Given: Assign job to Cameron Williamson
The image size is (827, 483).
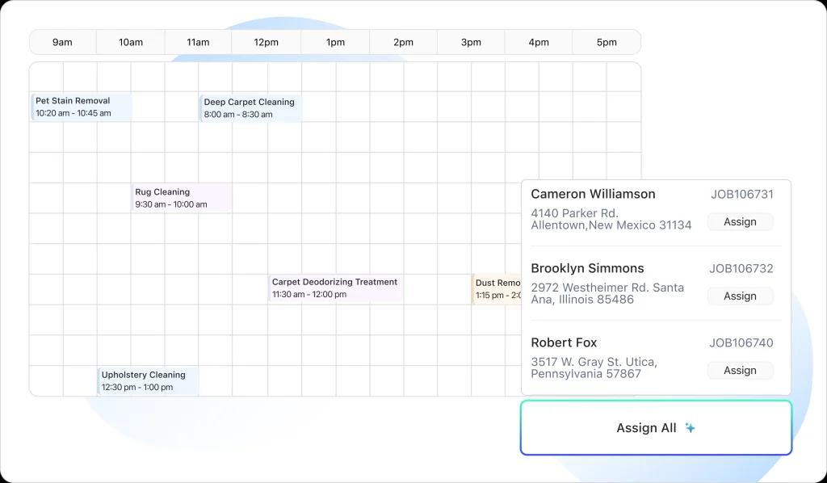Looking at the screenshot, I should pyautogui.click(x=740, y=222).
